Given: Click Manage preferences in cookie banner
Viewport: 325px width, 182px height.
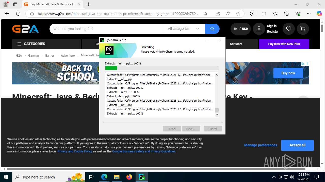Looking at the screenshot, I should tap(261, 145).
